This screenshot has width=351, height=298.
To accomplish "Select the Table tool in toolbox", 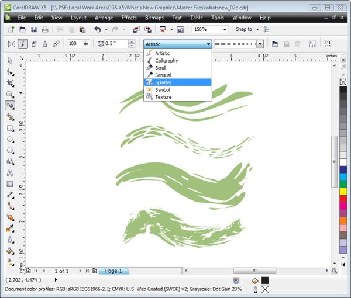I will pos(10,184).
